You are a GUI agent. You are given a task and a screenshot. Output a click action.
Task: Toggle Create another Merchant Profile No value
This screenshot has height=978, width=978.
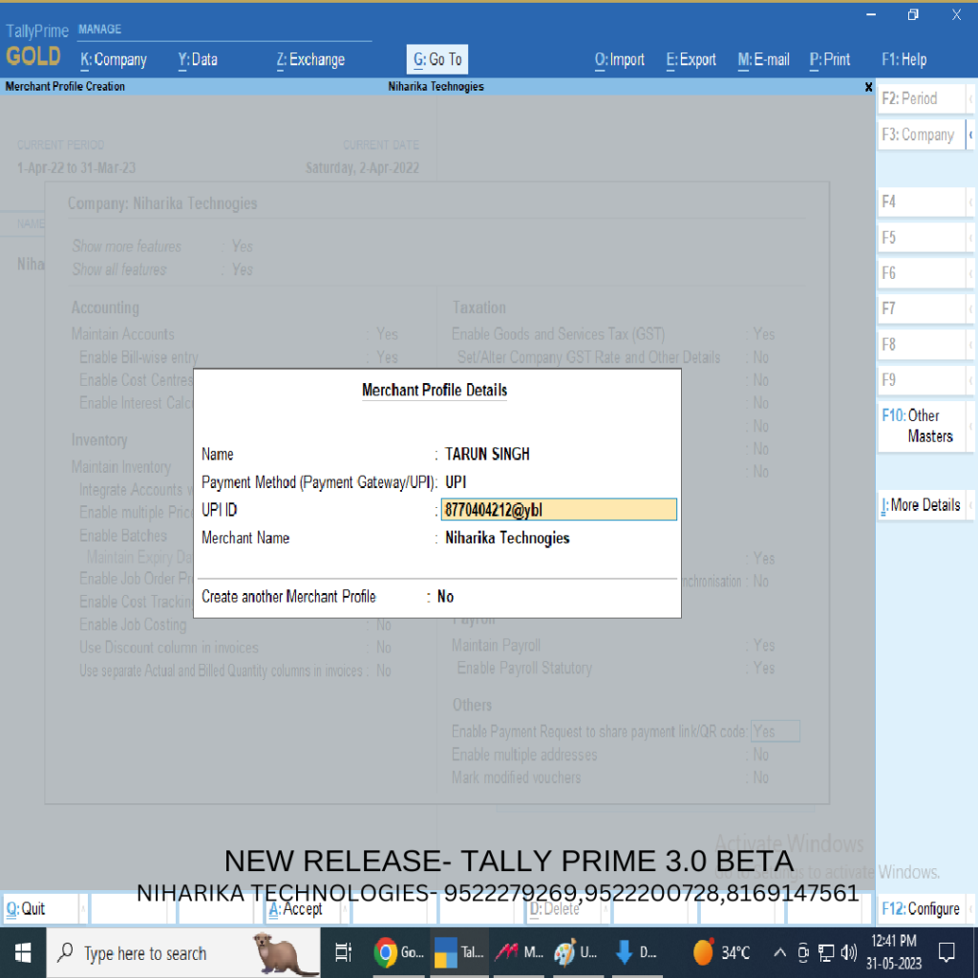pos(445,597)
